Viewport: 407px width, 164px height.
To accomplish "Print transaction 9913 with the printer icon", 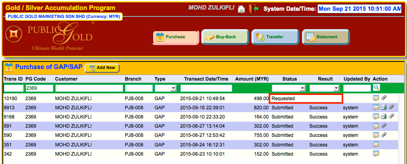I will [383, 107].
